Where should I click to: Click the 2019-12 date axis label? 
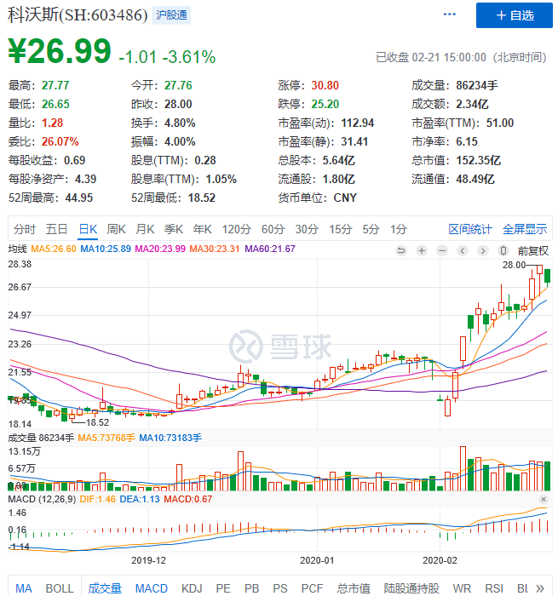click(x=148, y=560)
